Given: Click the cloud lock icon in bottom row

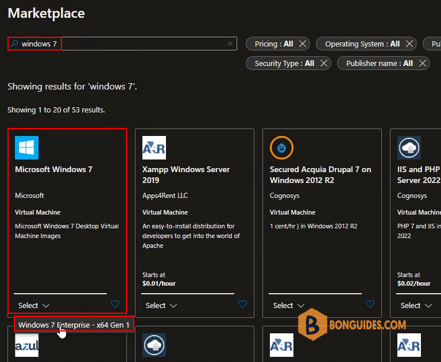Looking at the screenshot, I should pos(154,345).
